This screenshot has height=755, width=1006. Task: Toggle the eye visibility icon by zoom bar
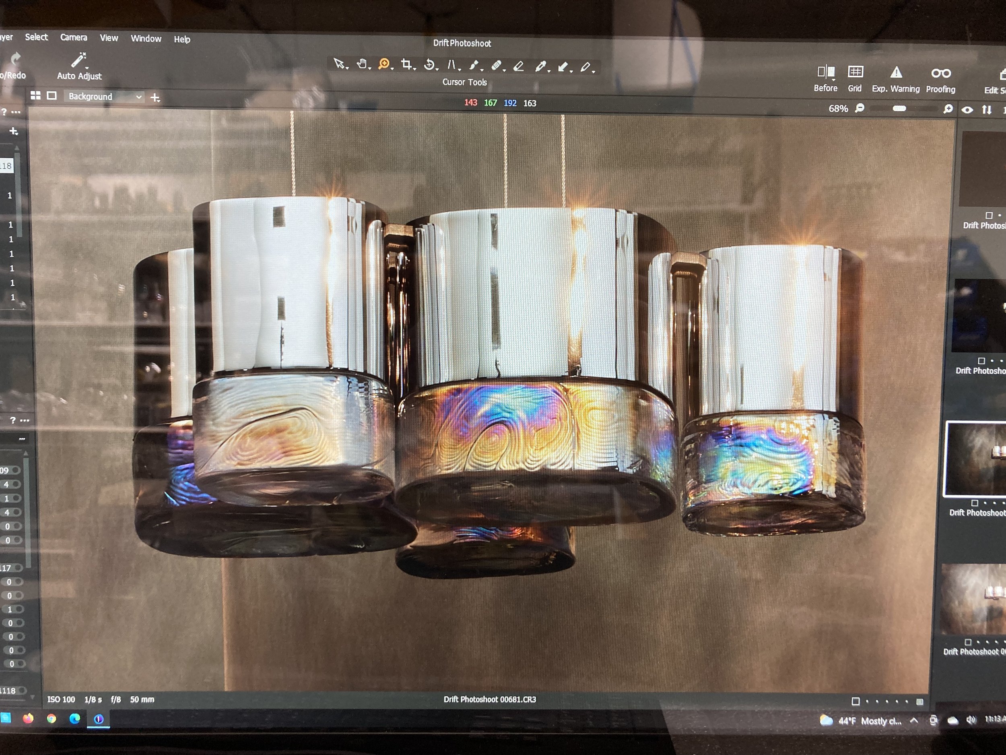pyautogui.click(x=967, y=110)
